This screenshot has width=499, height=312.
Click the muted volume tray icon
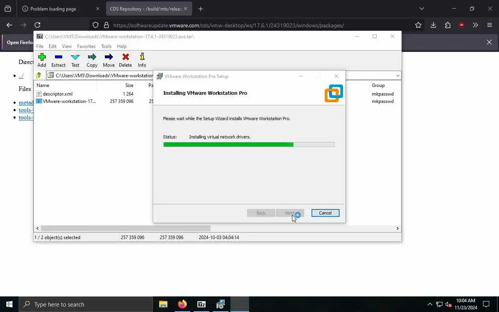[x=449, y=305]
